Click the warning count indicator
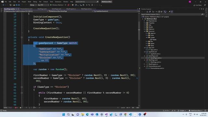The width and height of the screenshot is (208, 117). tap(21, 108)
